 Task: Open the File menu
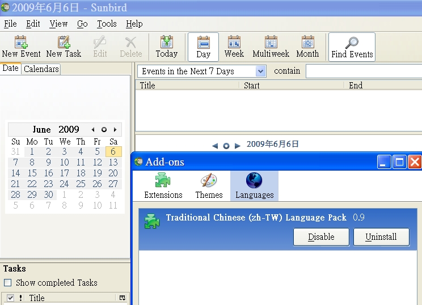point(10,24)
